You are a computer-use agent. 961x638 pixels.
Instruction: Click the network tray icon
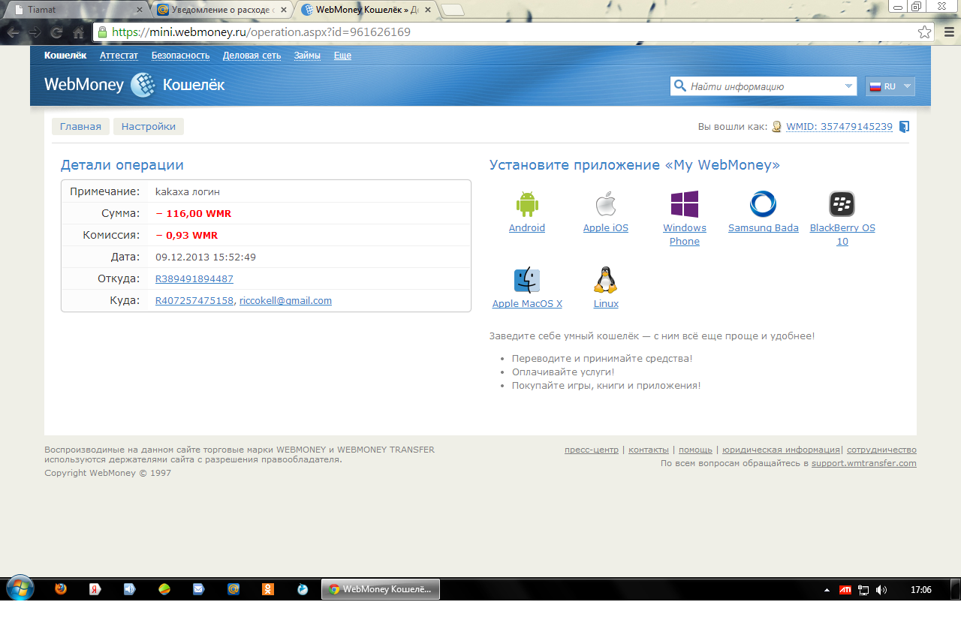[x=863, y=590]
